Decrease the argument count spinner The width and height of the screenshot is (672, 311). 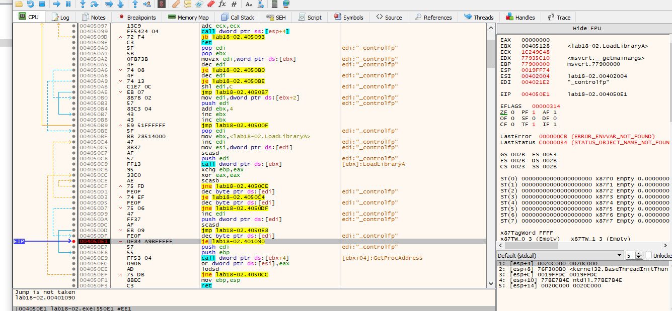click(639, 257)
